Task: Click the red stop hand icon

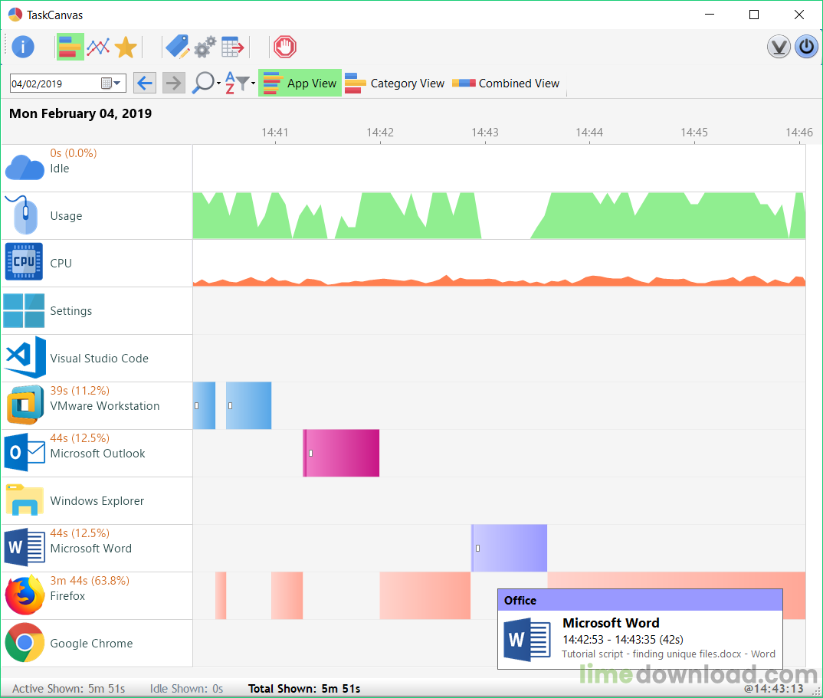Action: click(x=284, y=48)
